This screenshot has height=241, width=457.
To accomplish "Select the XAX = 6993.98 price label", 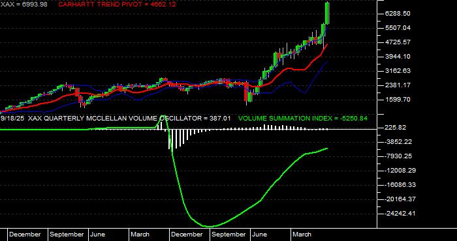I will click(24, 4).
